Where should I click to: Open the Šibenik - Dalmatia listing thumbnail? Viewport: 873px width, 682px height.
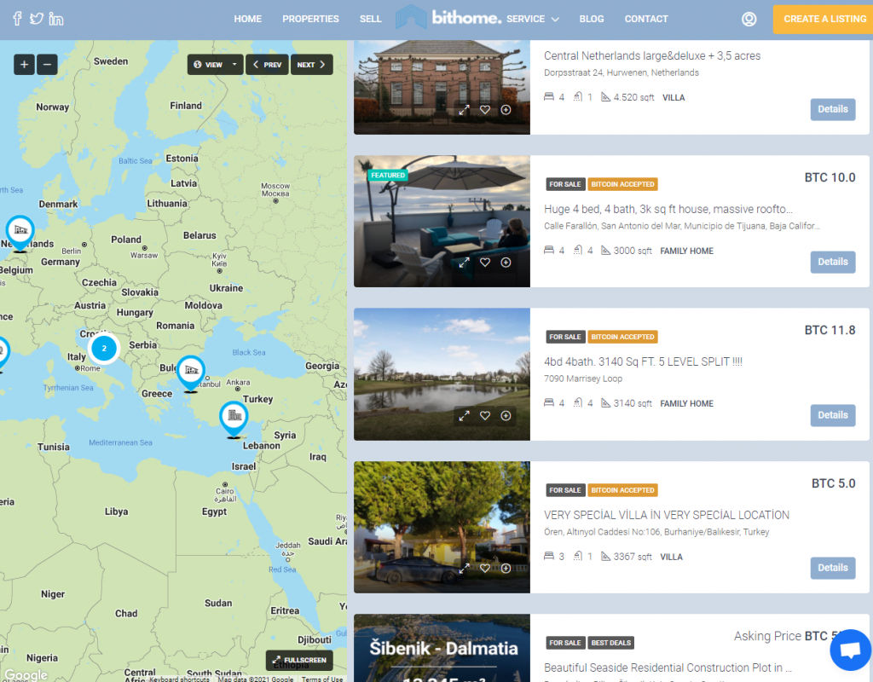(442, 648)
